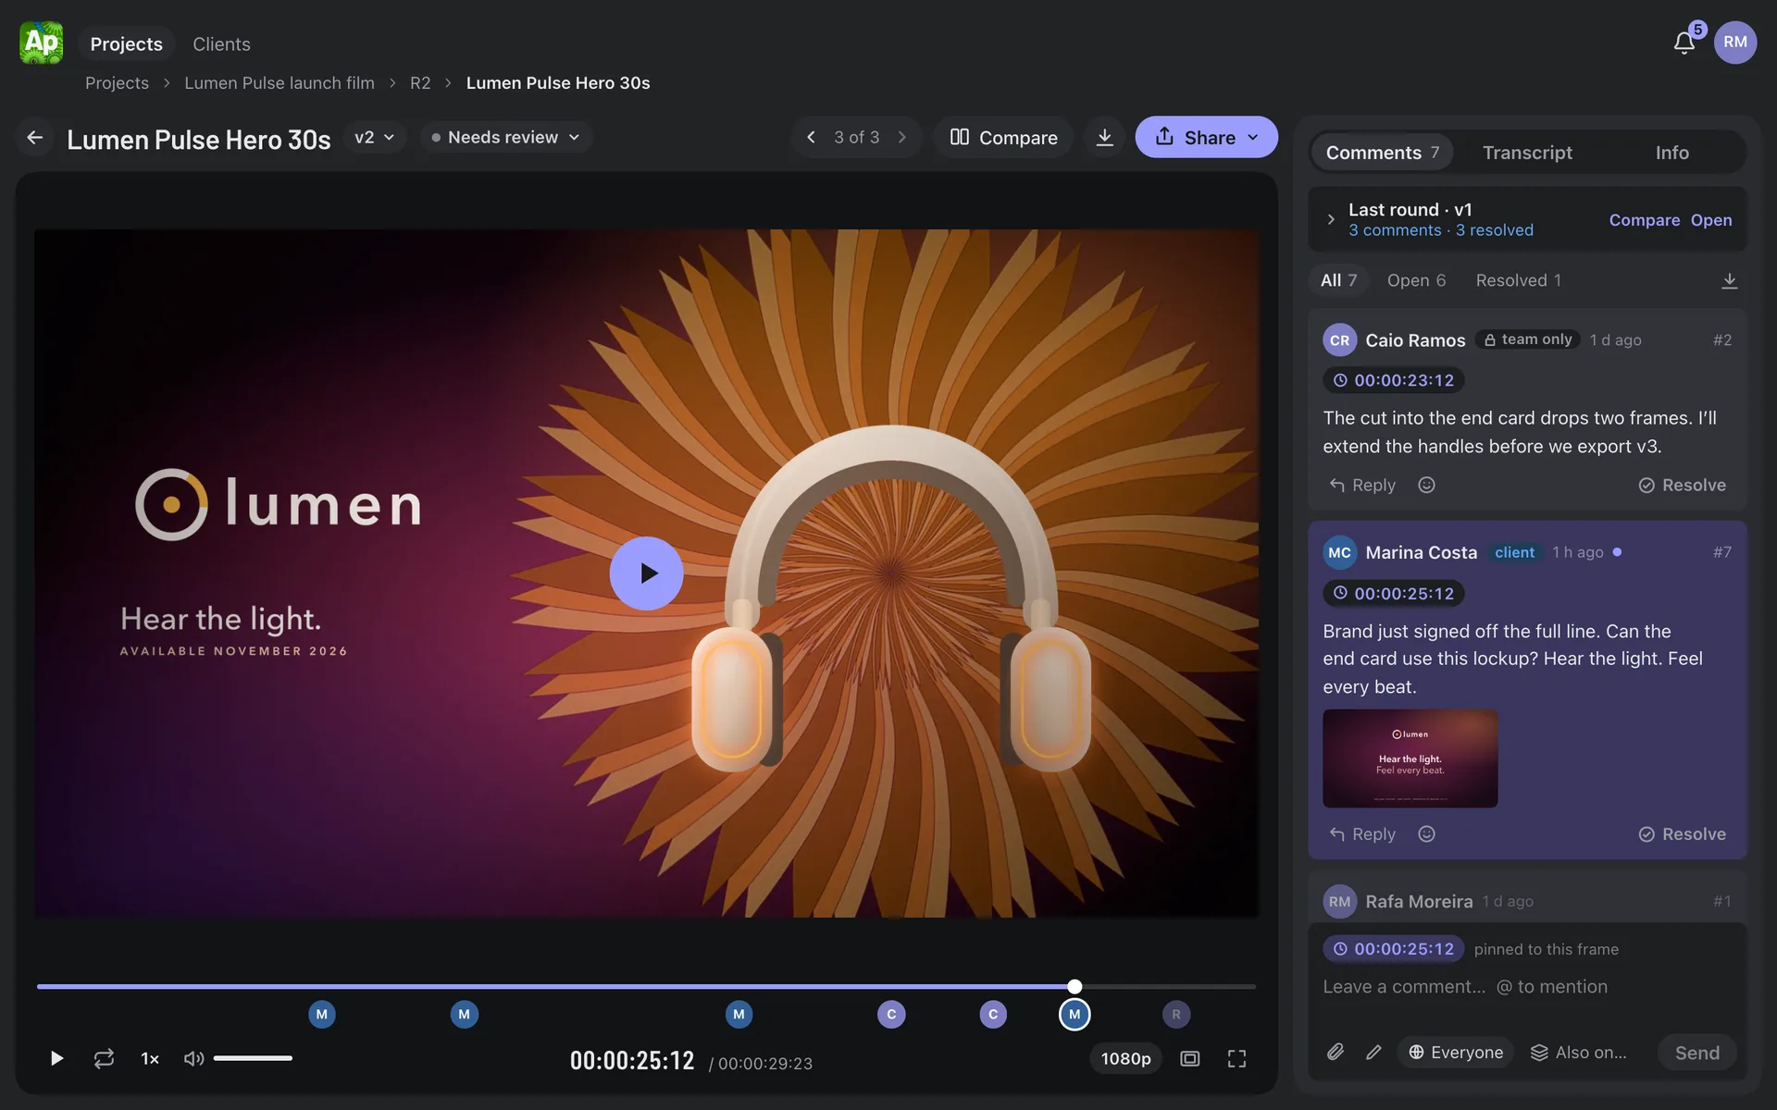Image resolution: width=1777 pixels, height=1110 pixels.
Task: Click the R marker on timeline
Action: [1176, 1014]
